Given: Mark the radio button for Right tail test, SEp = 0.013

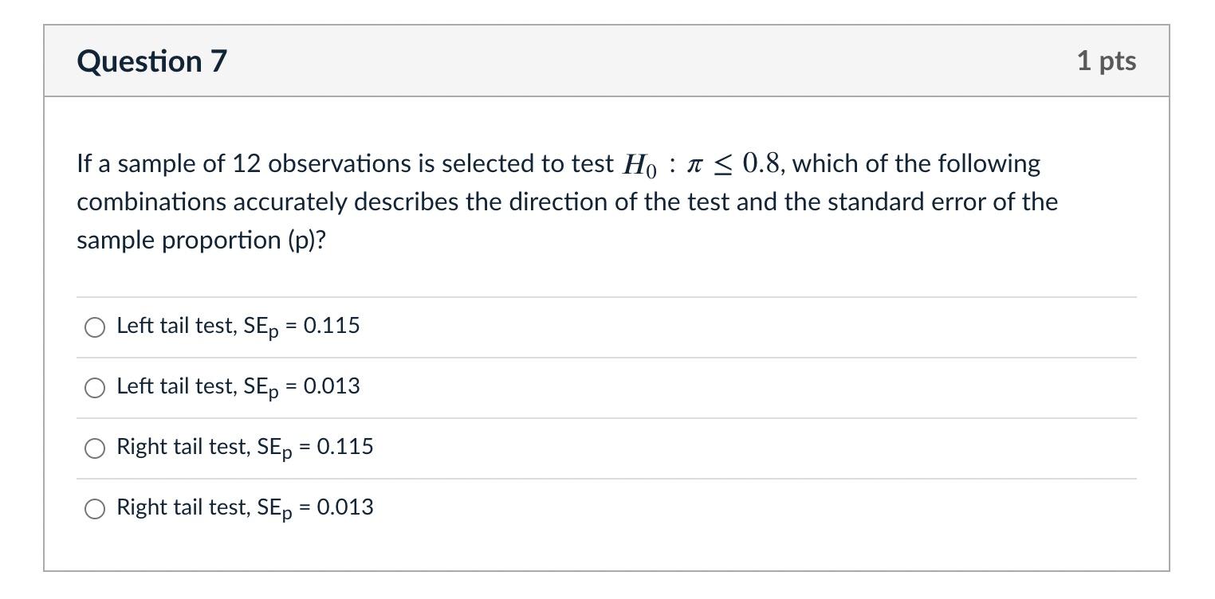Looking at the screenshot, I should point(95,509).
